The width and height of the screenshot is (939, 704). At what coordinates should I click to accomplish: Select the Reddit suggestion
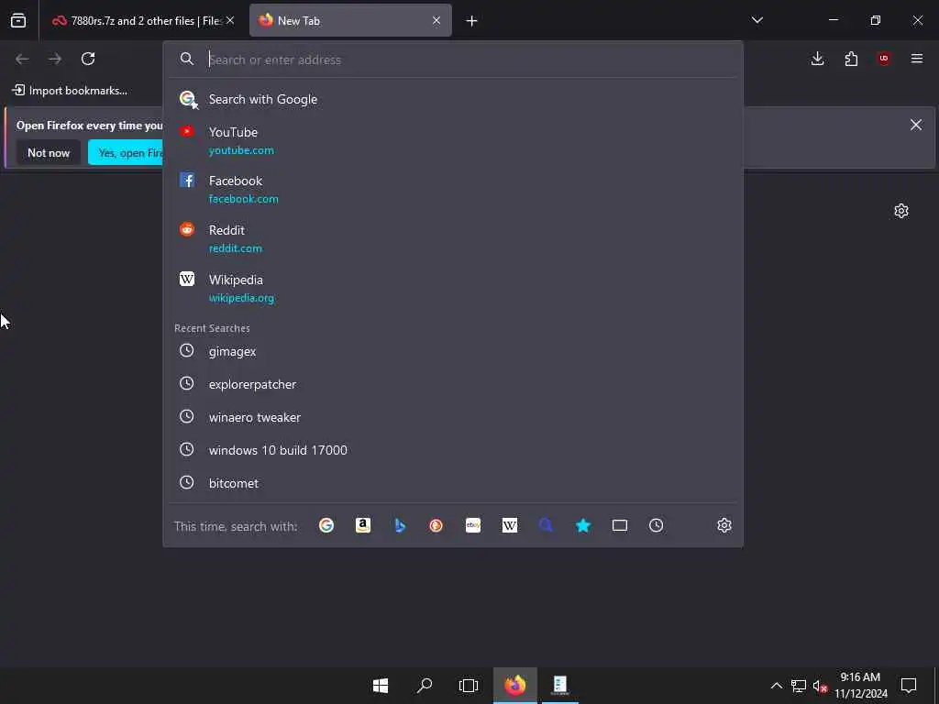point(453,239)
